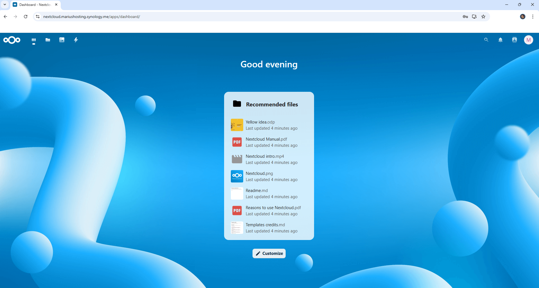Image resolution: width=539 pixels, height=288 pixels.
Task: Click the Nextcloud.png thumbnail
Action: (x=237, y=176)
